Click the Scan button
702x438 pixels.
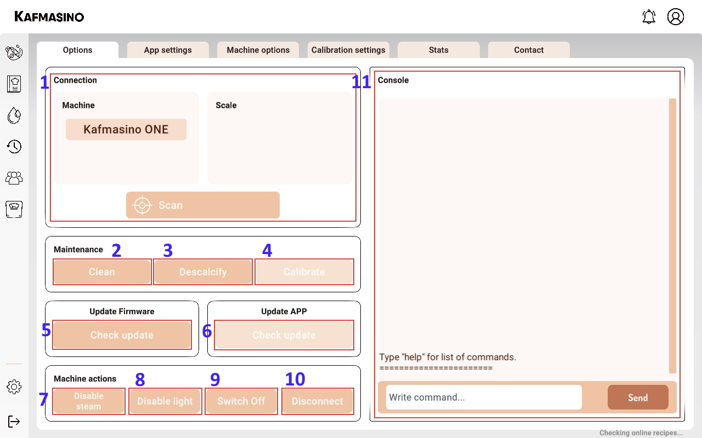[x=203, y=205]
